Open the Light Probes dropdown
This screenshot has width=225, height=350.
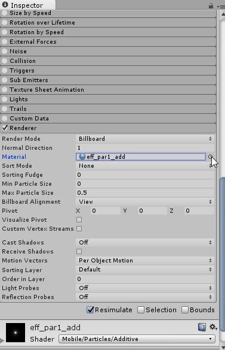[x=145, y=288]
